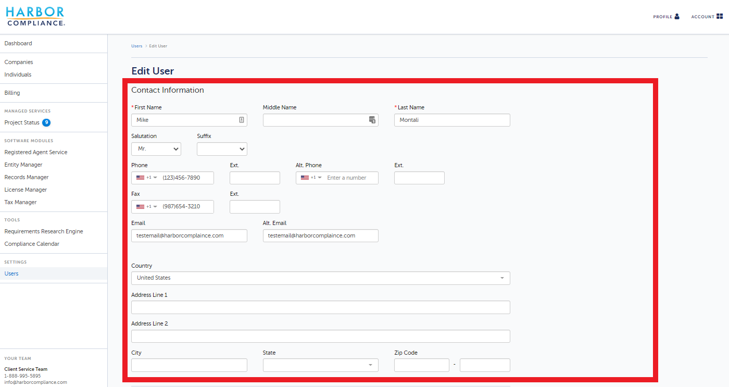Open the Account grid icon
Viewport: 729px width, 387px height.
pos(720,17)
